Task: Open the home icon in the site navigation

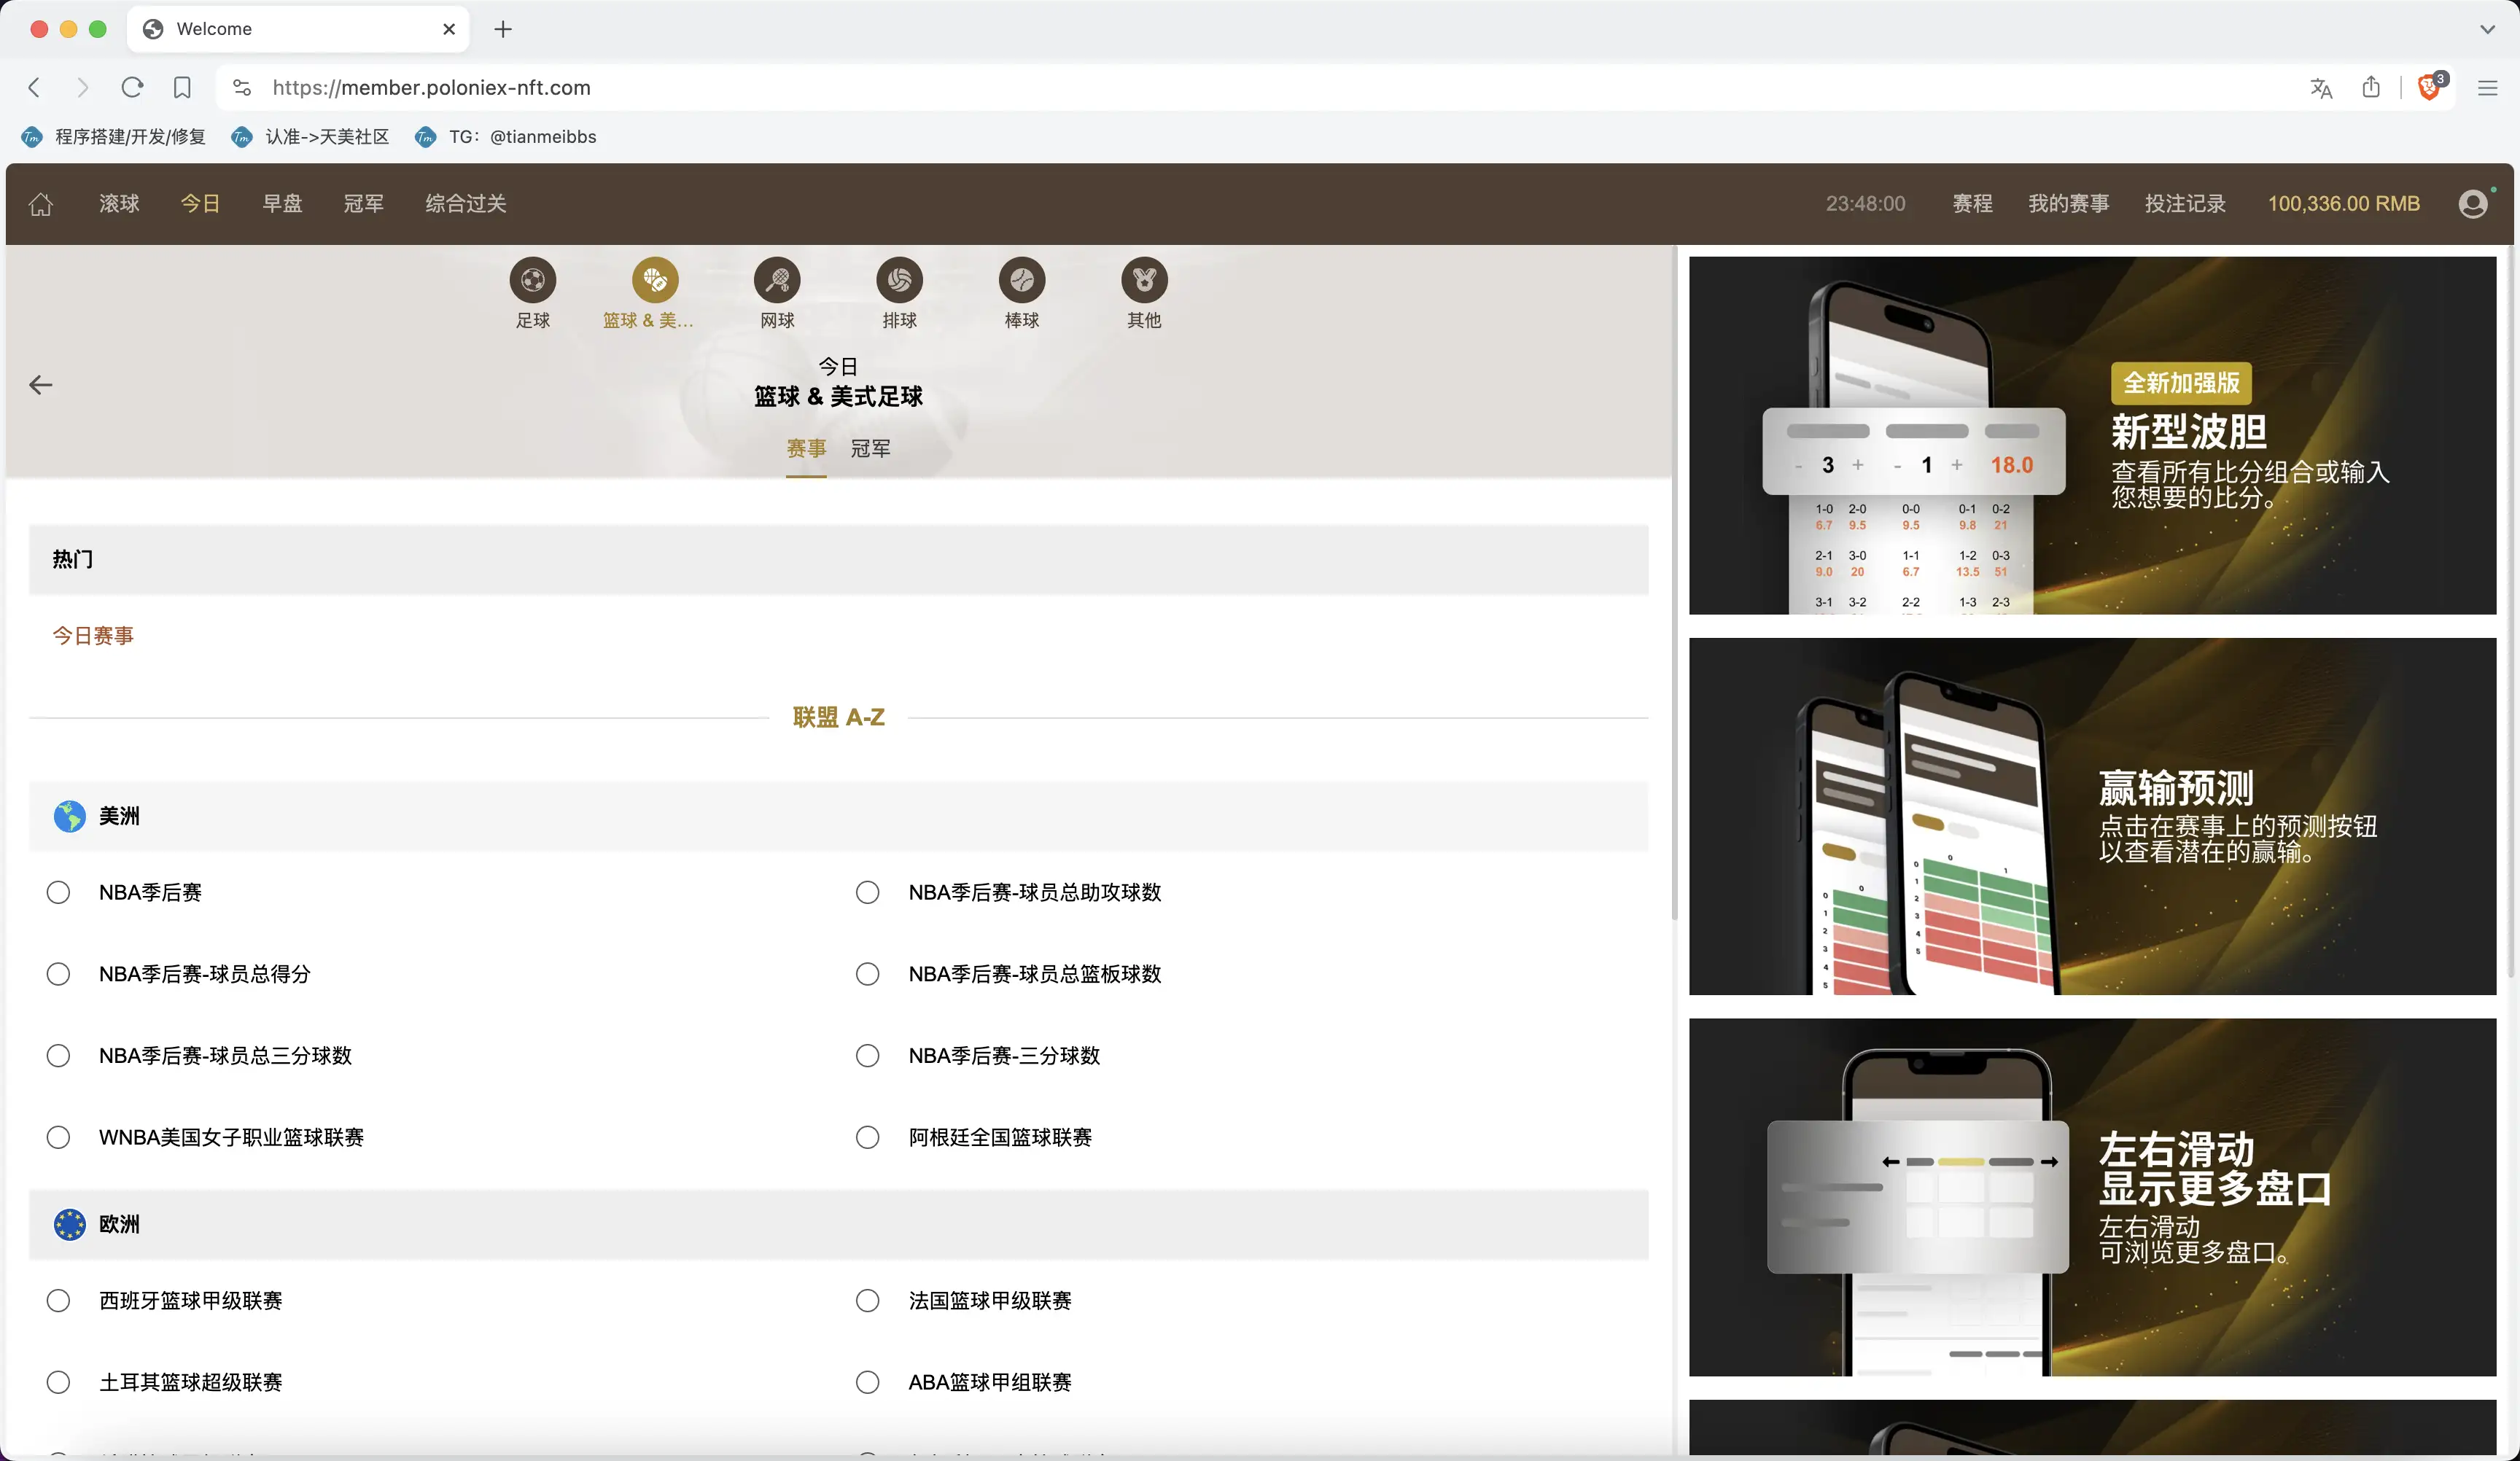Action: 41,204
